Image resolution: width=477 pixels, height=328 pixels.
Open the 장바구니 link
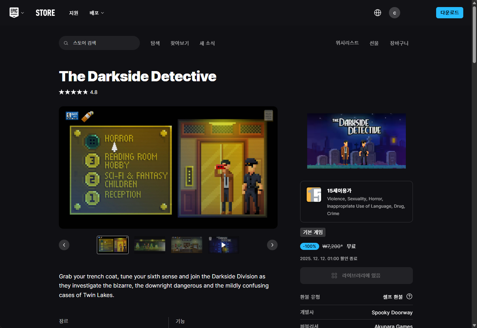tap(399, 43)
